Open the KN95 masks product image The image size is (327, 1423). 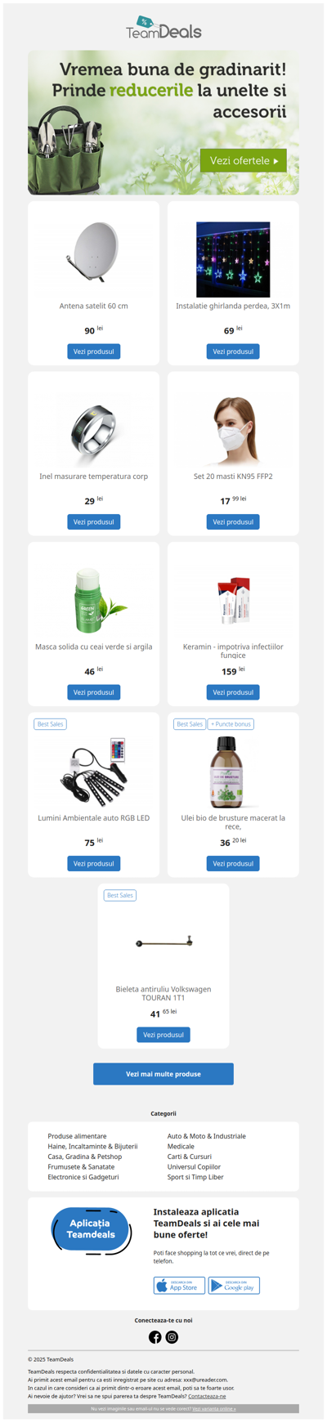click(233, 430)
